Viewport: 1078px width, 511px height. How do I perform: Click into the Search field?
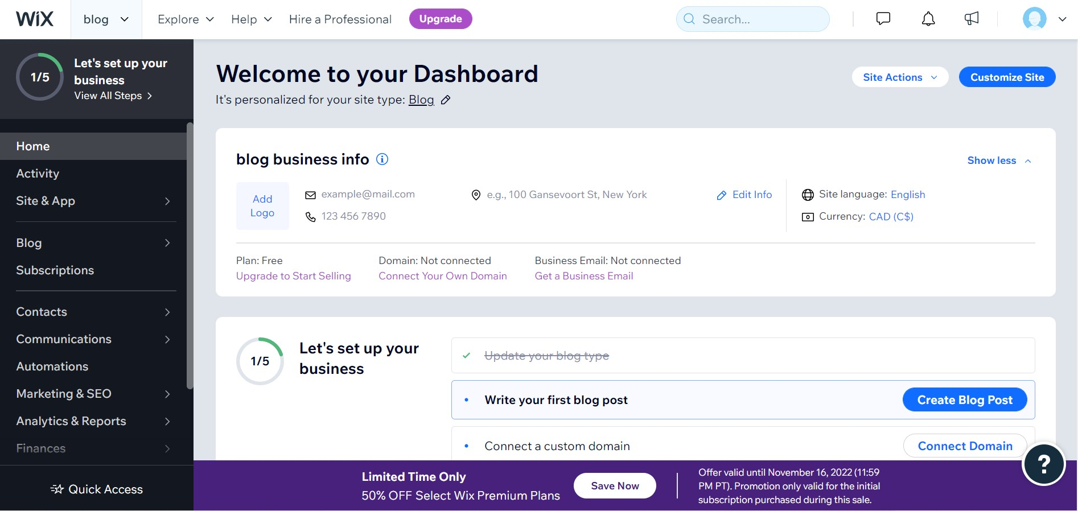753,19
